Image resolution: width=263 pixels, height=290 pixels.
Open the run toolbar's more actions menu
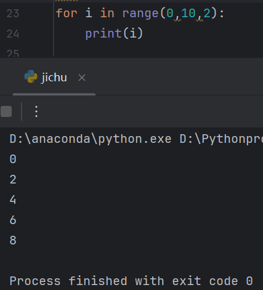point(36,111)
